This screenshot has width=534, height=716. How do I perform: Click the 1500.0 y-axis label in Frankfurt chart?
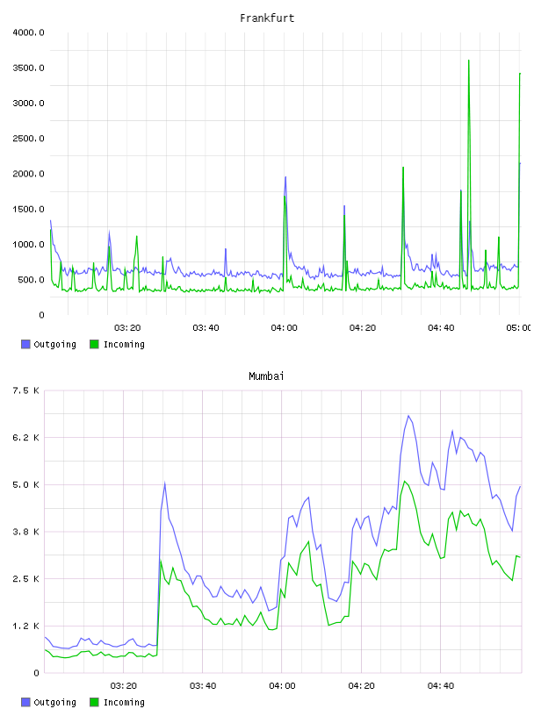28,209
